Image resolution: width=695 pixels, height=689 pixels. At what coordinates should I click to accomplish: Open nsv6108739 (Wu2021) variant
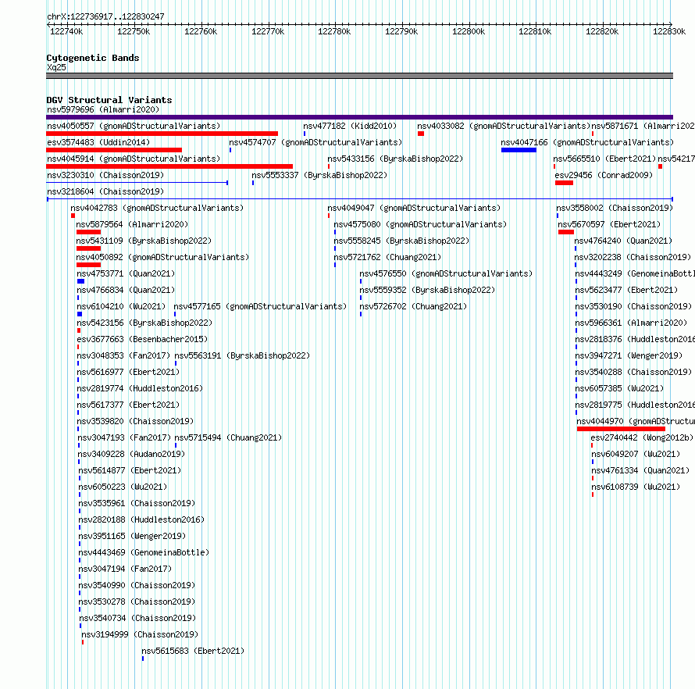(636, 487)
